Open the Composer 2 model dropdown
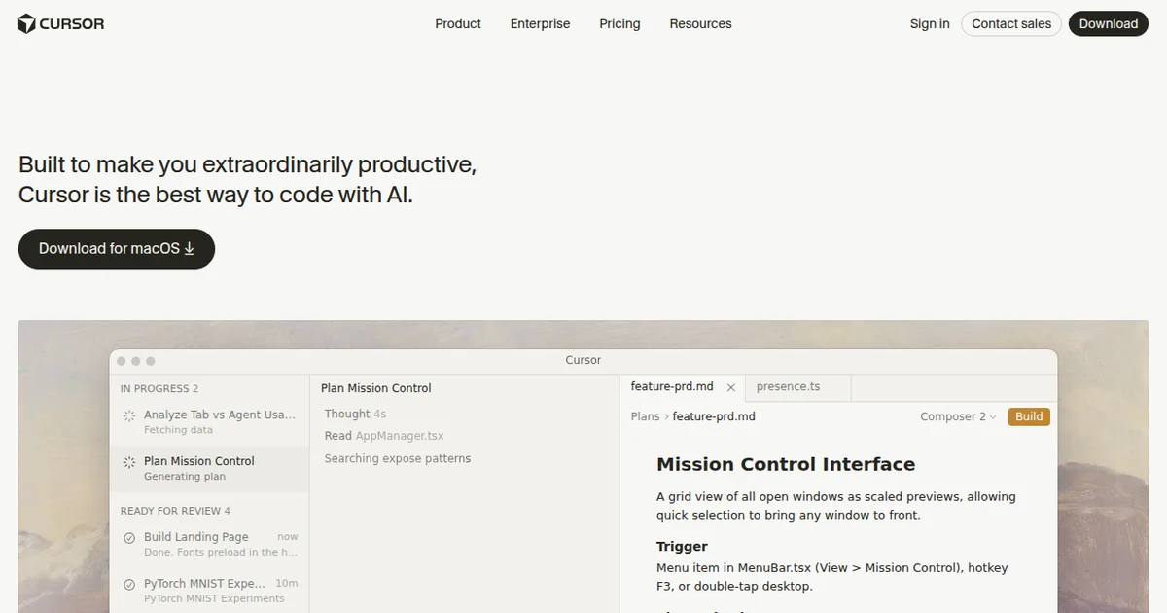This screenshot has height=613, width=1167. pos(958,416)
